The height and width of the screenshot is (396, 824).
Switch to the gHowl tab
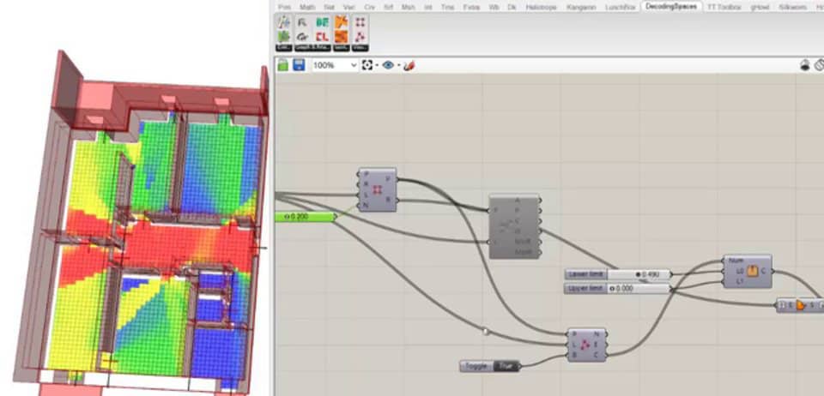point(760,8)
